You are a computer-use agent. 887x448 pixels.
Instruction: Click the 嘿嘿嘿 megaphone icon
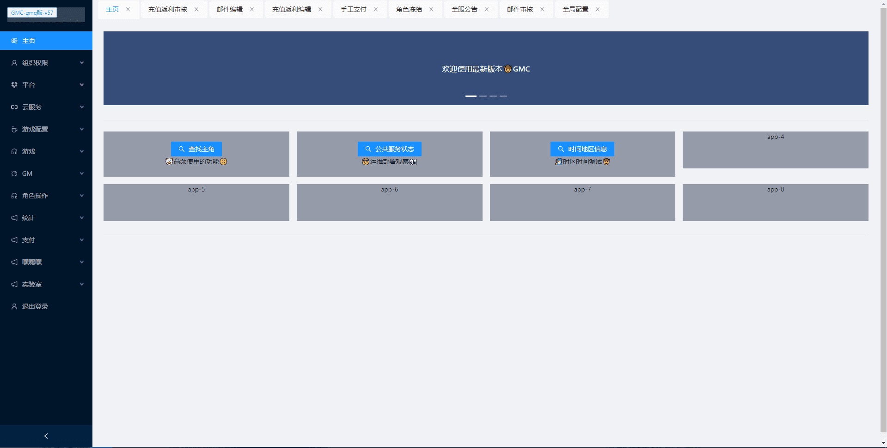click(14, 262)
